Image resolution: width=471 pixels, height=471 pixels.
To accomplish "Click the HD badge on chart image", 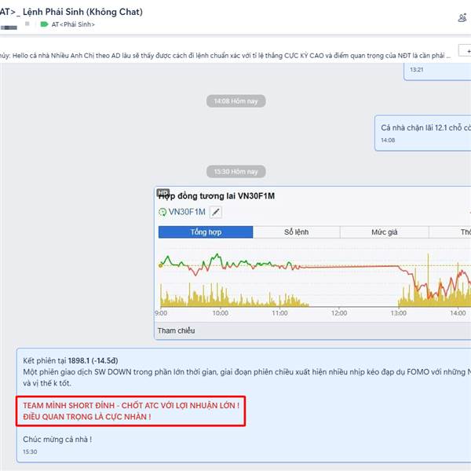I will tap(163, 192).
